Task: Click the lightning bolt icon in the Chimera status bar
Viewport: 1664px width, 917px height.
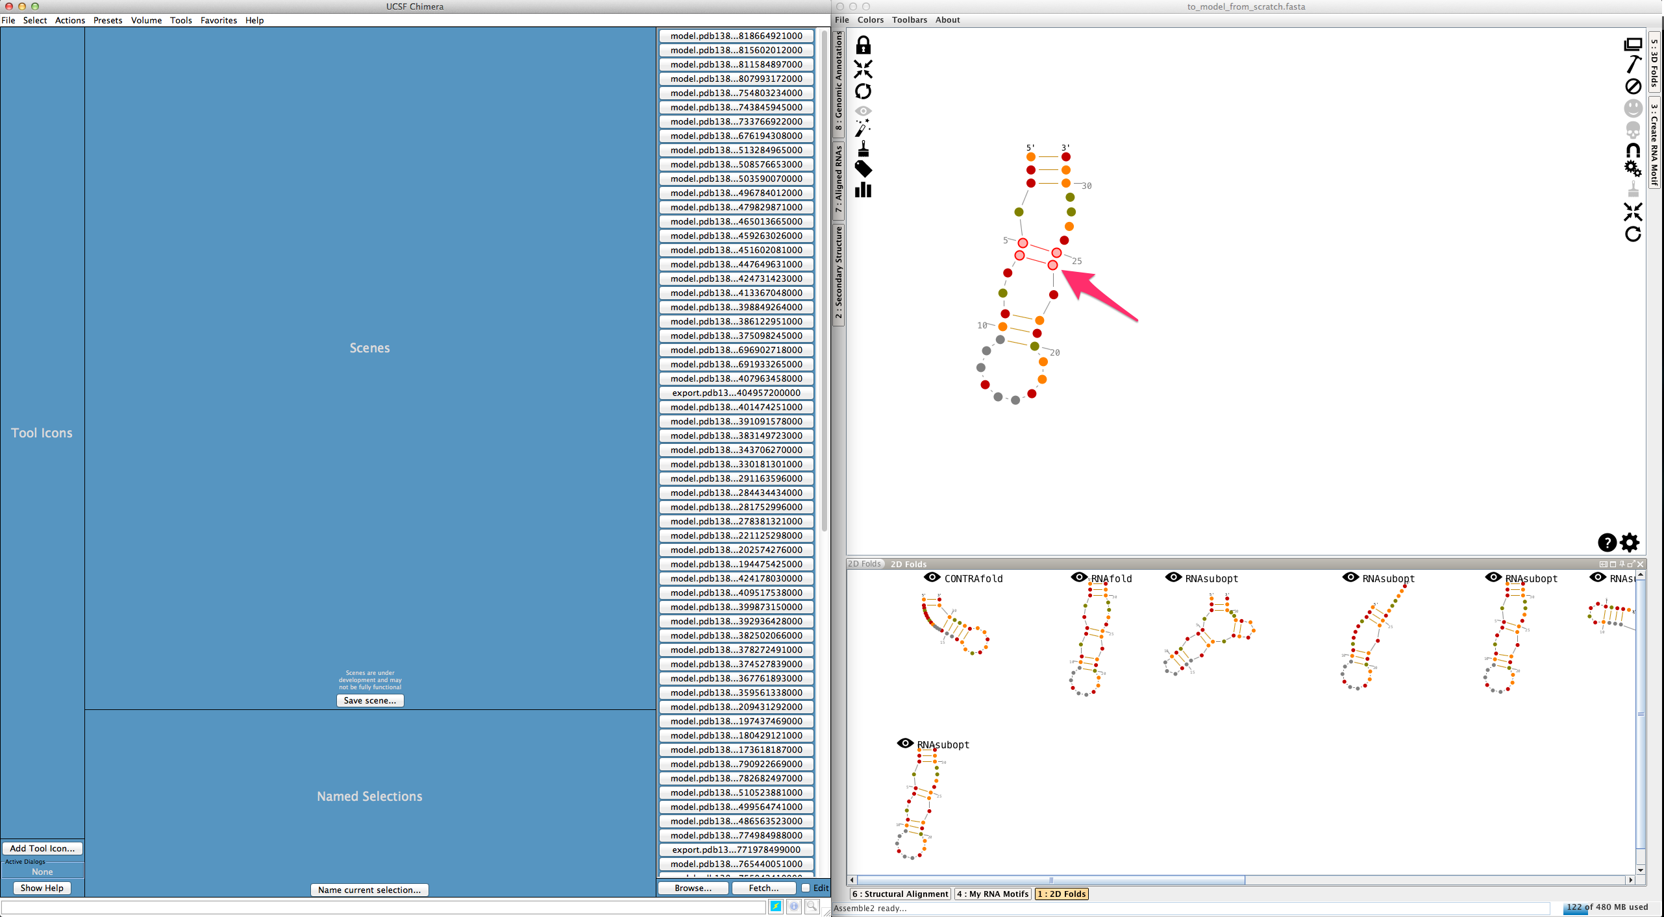Action: pos(776,907)
